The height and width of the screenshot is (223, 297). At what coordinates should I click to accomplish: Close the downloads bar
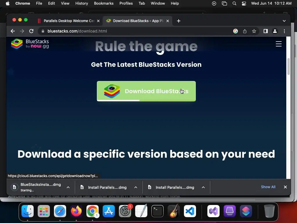point(285,187)
